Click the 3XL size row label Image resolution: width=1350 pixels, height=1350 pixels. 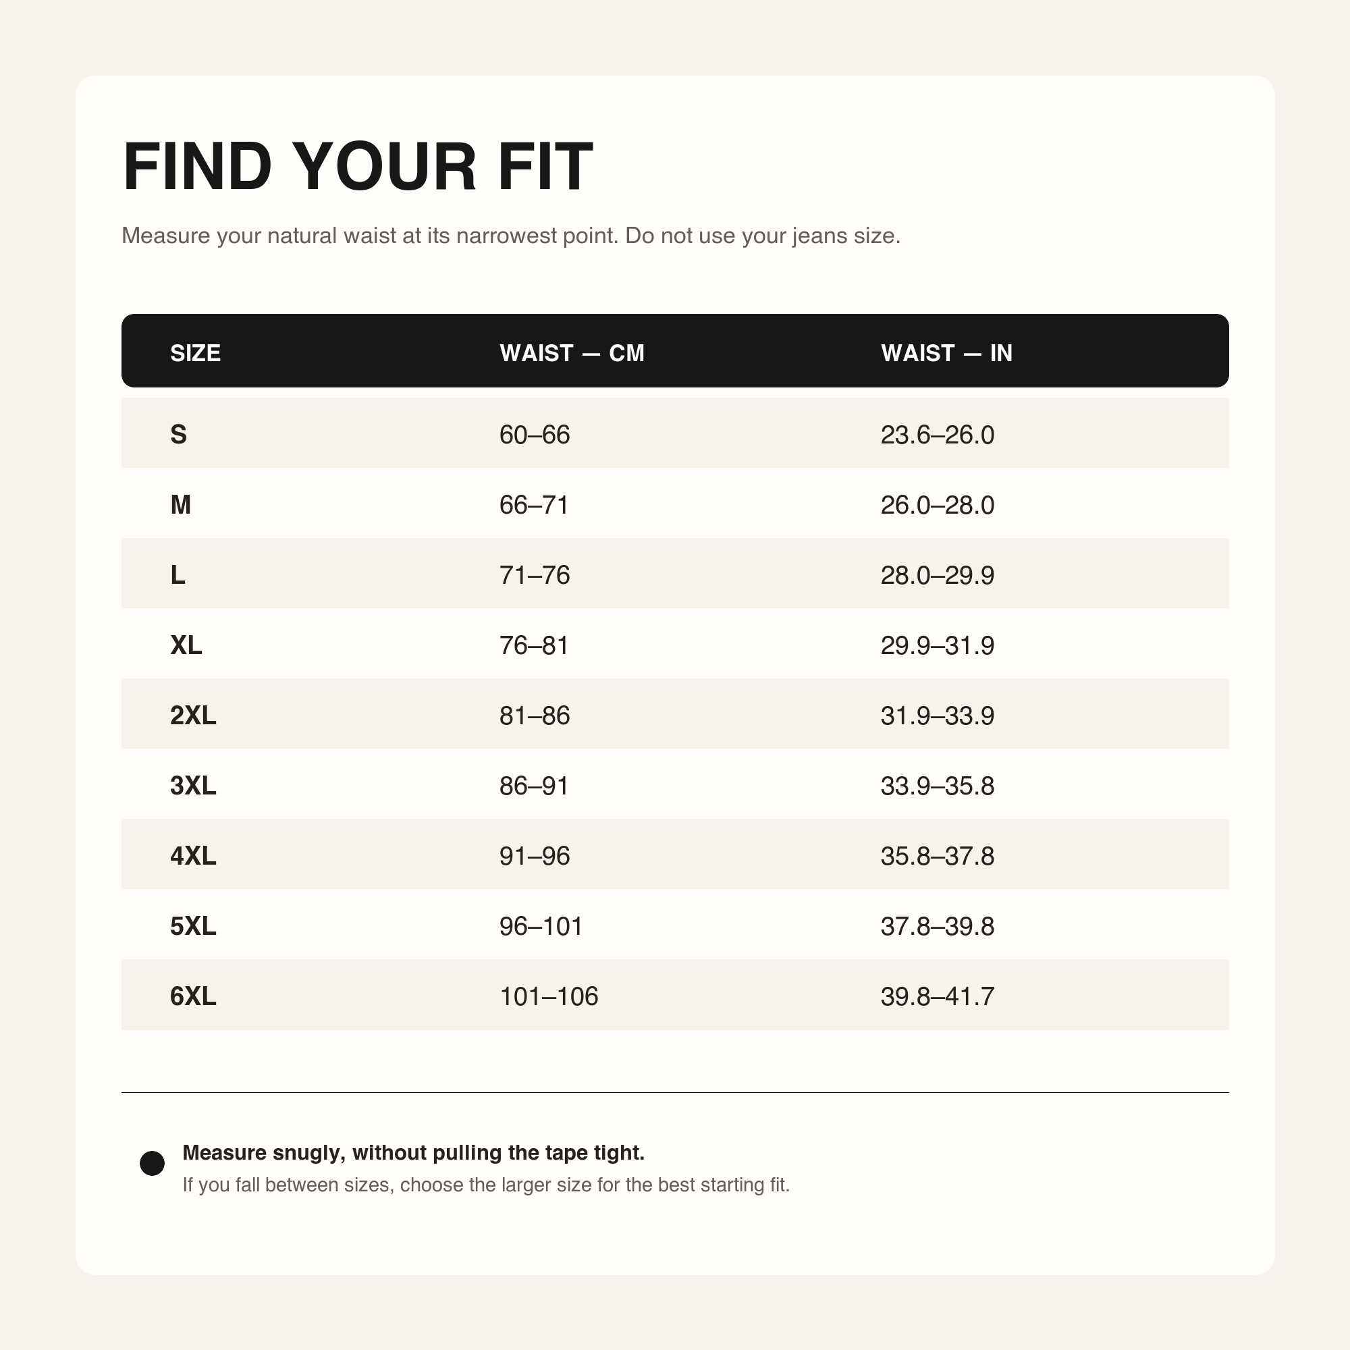193,786
